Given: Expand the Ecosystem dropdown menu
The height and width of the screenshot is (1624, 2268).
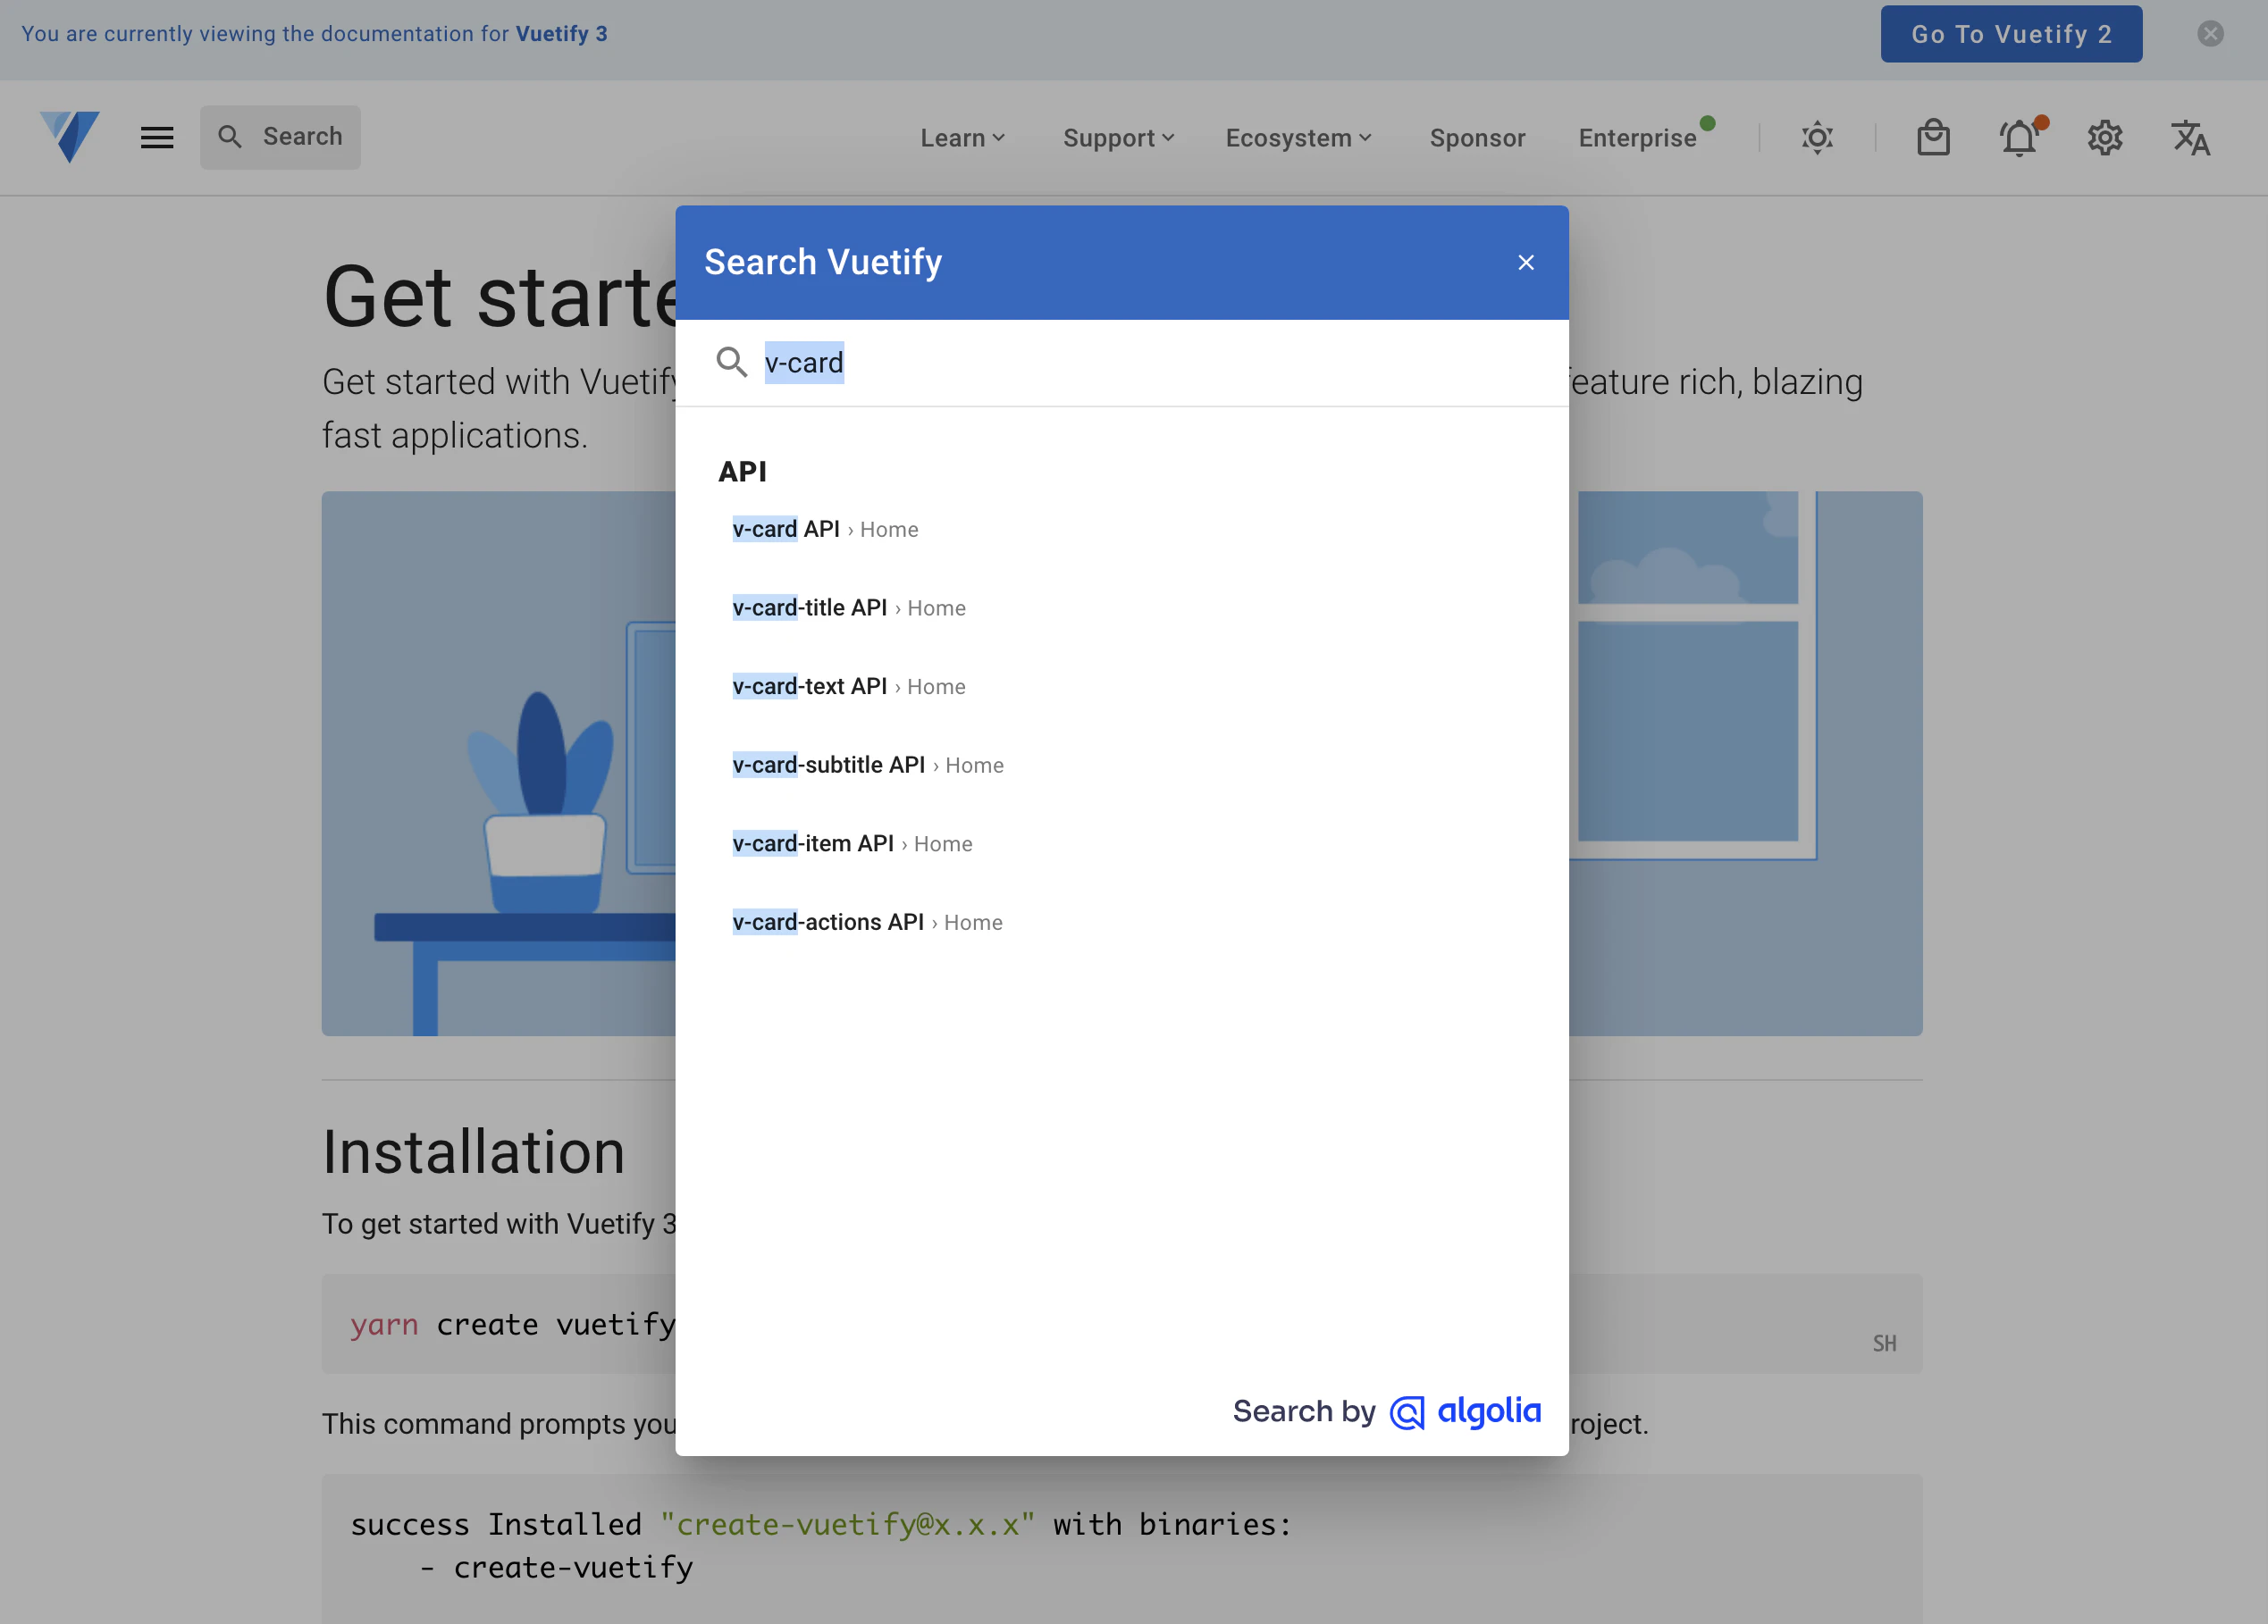Looking at the screenshot, I should pos(1298,138).
